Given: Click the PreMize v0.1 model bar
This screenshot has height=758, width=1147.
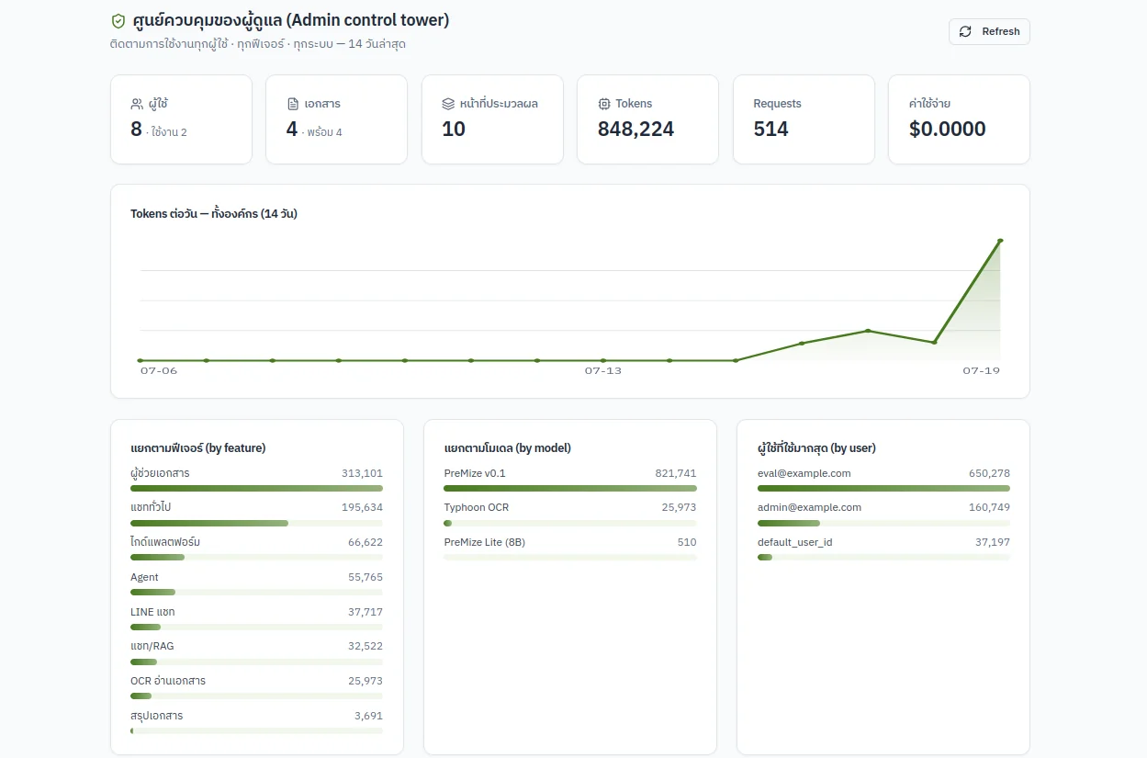Looking at the screenshot, I should point(570,488).
